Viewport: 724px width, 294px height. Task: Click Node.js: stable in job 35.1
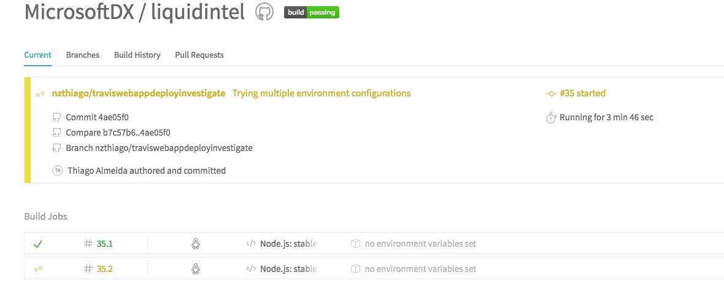tap(288, 244)
